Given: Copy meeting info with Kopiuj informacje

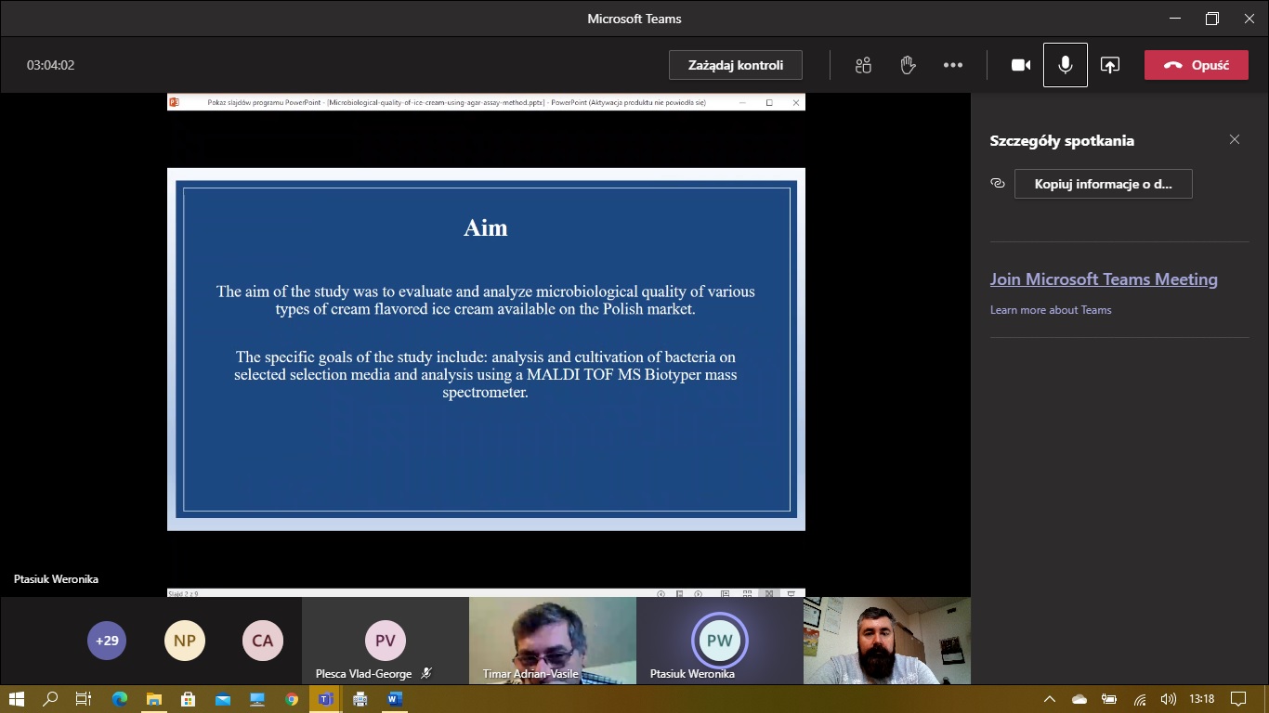Looking at the screenshot, I should [1103, 184].
